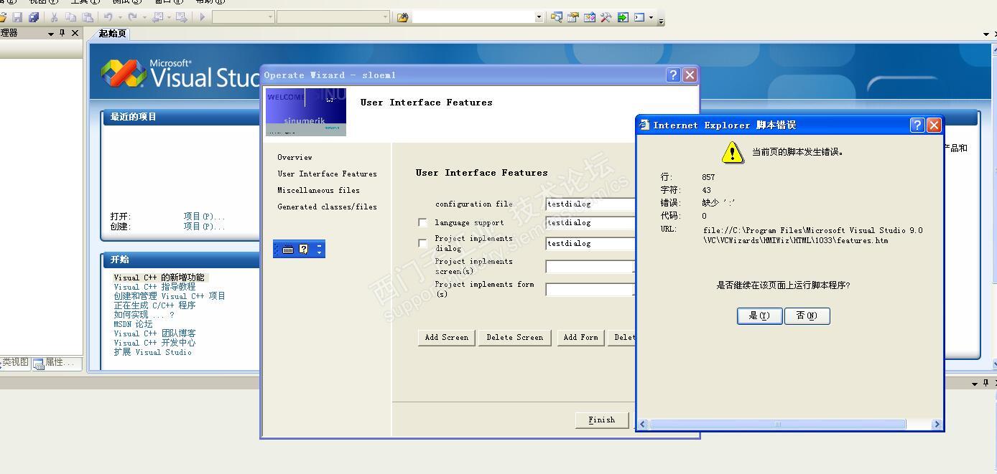Close the left explorer panel
997x474 pixels.
tap(75, 33)
